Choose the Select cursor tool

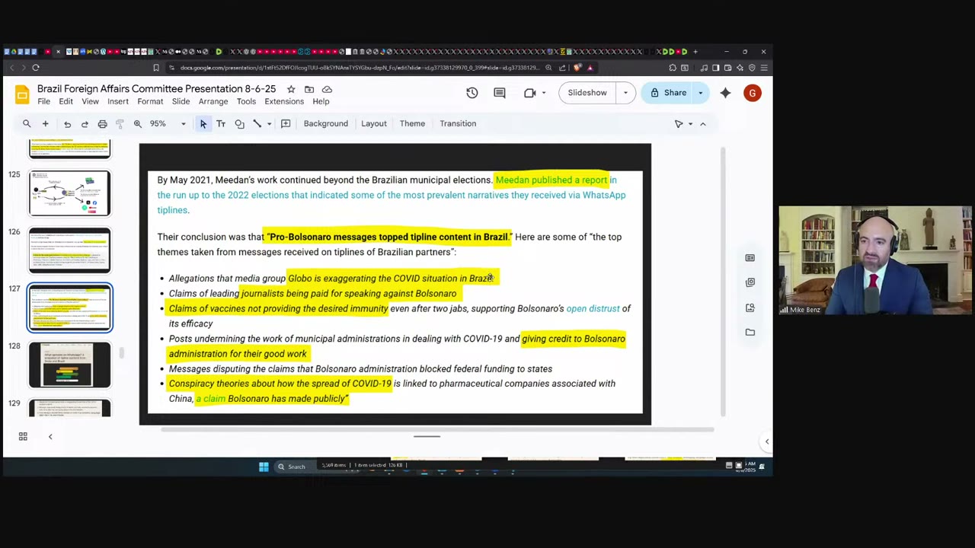(203, 123)
